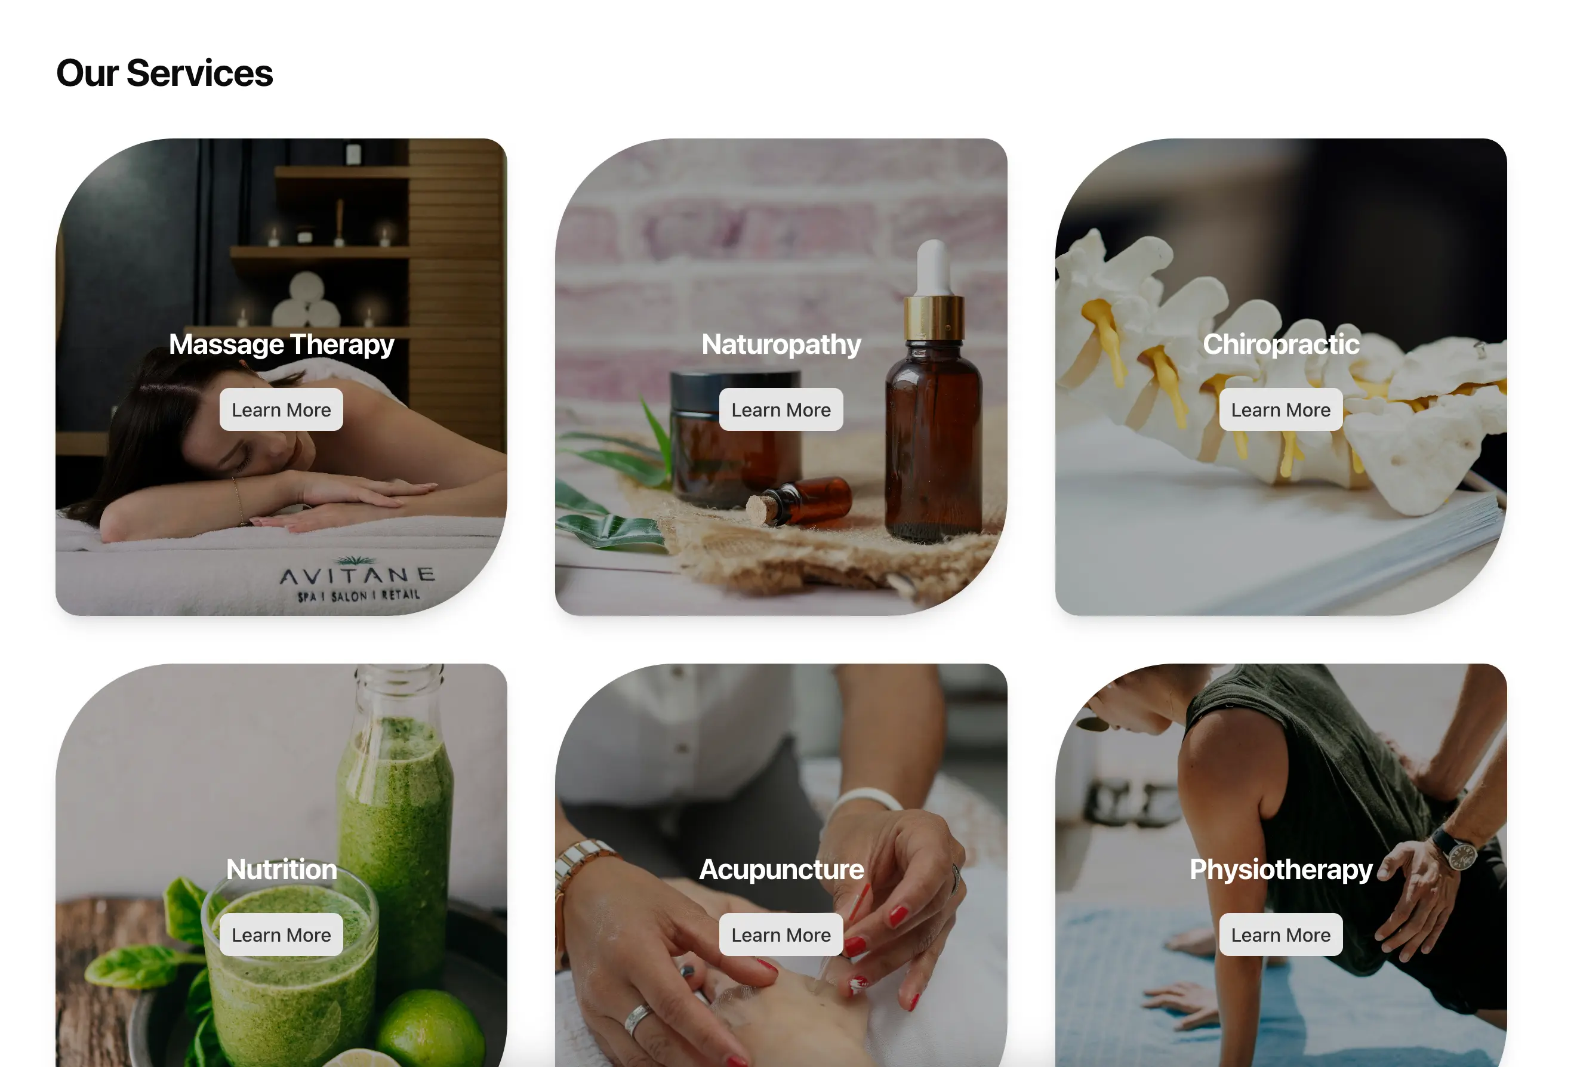Click Learn More for Acupuncture
The image size is (1577, 1067).
point(780,935)
